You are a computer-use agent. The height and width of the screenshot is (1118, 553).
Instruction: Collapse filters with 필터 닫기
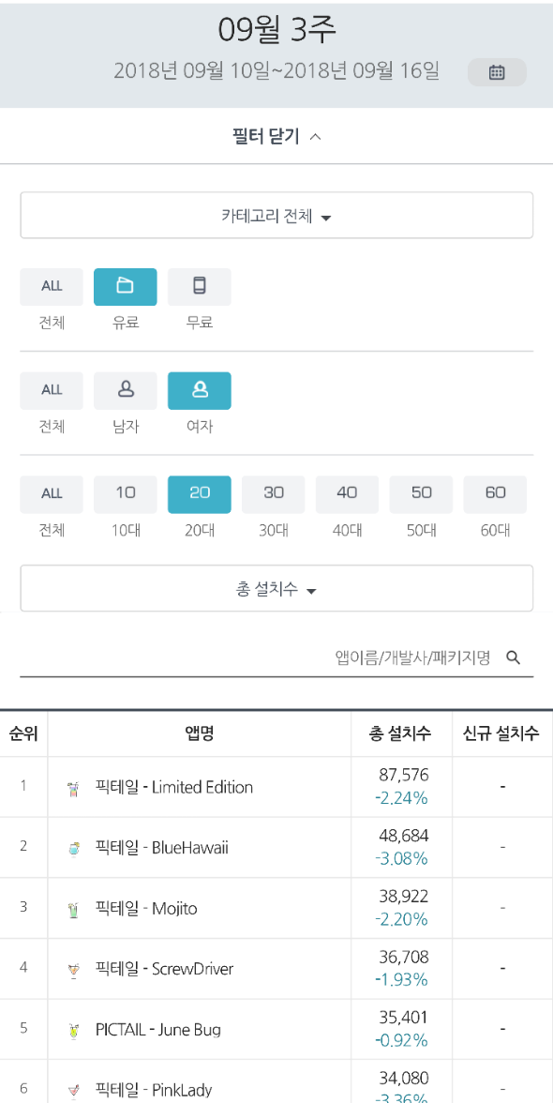click(276, 136)
